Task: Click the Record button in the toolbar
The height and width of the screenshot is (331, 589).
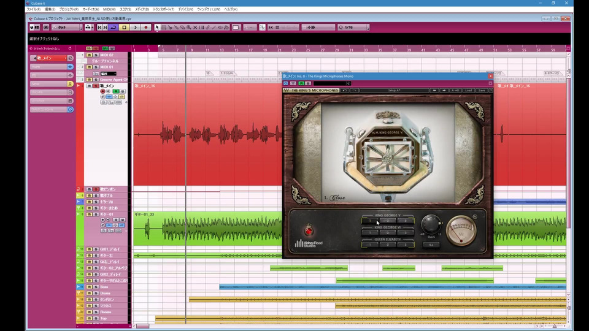Action: tap(146, 28)
